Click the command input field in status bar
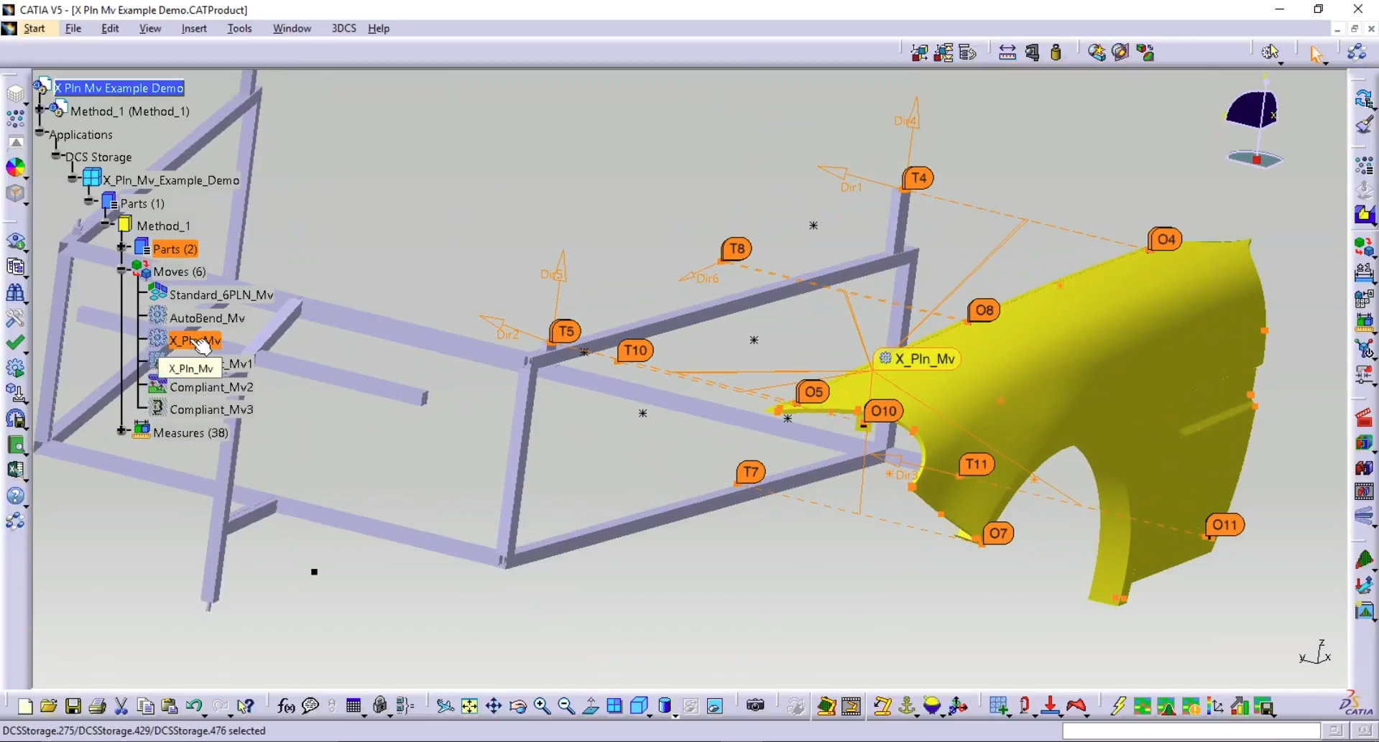Viewport: 1379px width, 742px height. [x=1191, y=731]
